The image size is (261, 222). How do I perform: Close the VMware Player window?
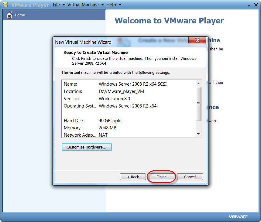click(x=256, y=5)
